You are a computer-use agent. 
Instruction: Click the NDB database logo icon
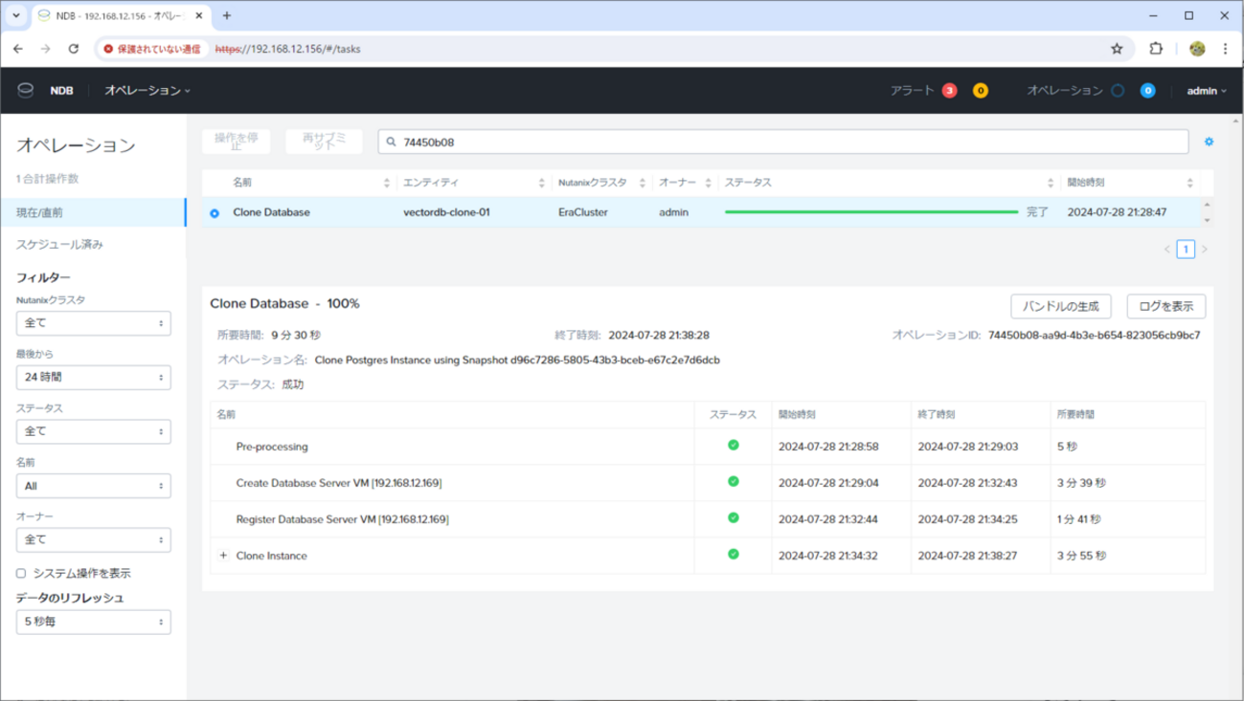click(x=26, y=90)
